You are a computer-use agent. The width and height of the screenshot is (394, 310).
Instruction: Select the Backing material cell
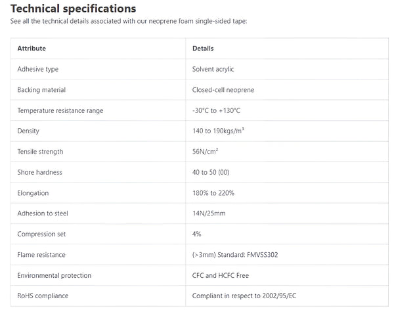pos(41,89)
